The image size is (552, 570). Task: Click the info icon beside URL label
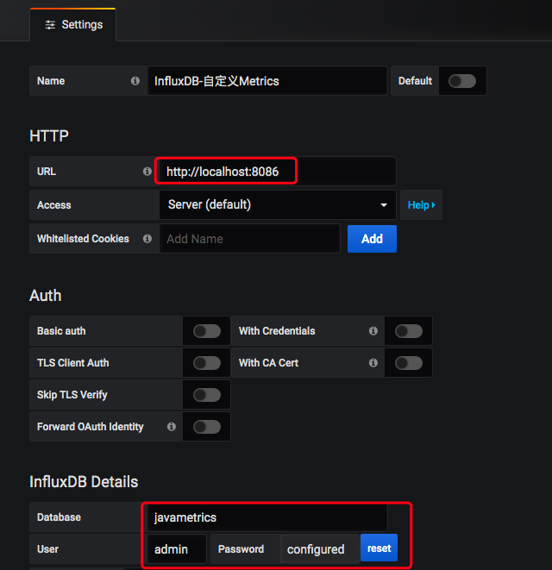(147, 172)
